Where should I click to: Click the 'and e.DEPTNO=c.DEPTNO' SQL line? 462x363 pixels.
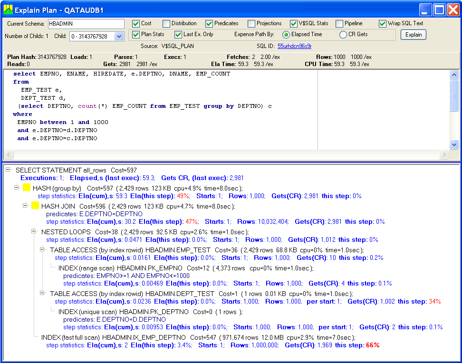tap(57, 138)
